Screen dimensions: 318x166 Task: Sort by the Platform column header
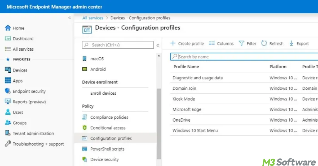tap(278, 67)
